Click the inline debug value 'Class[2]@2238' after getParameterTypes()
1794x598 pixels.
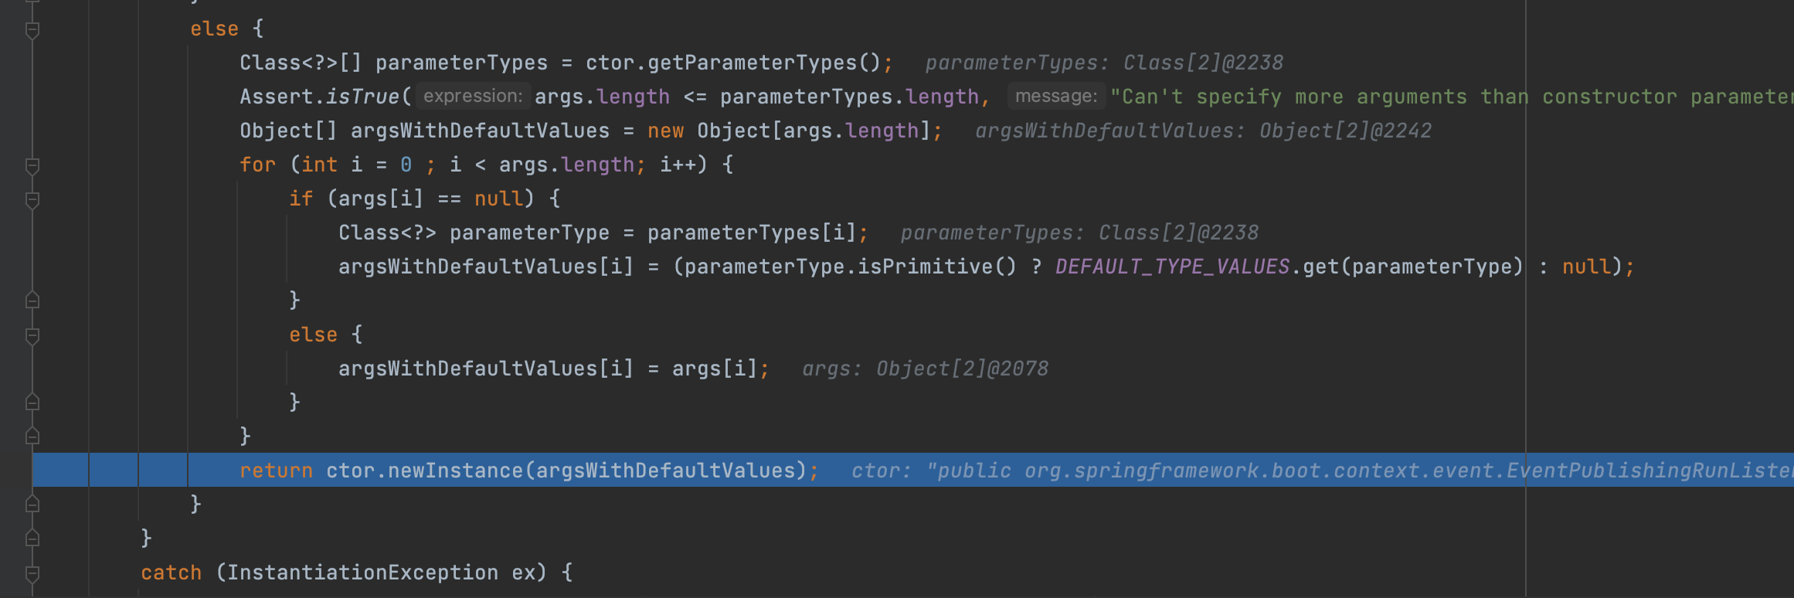click(x=1203, y=63)
